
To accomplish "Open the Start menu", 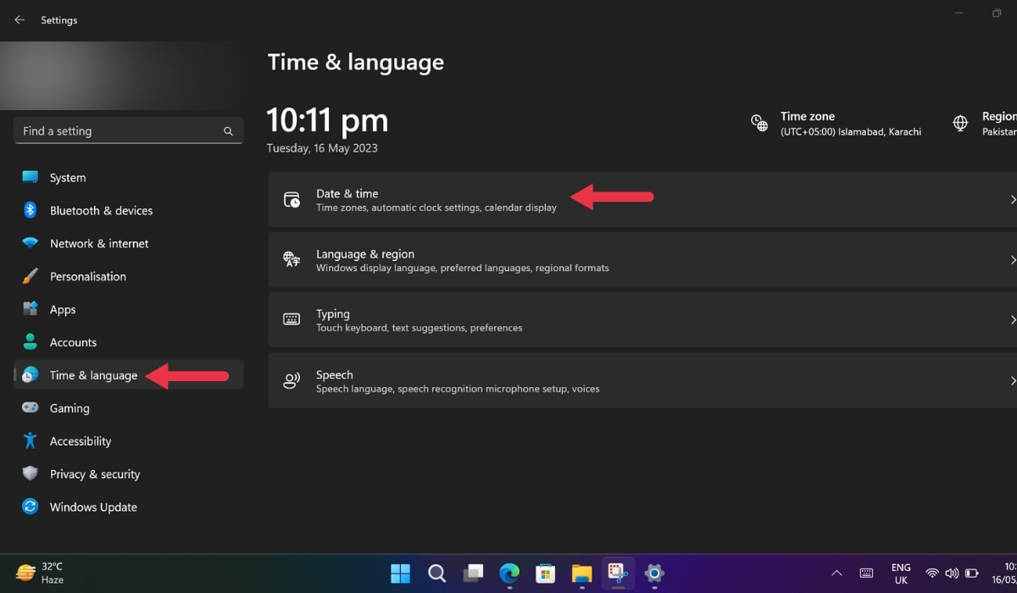I will coord(400,574).
